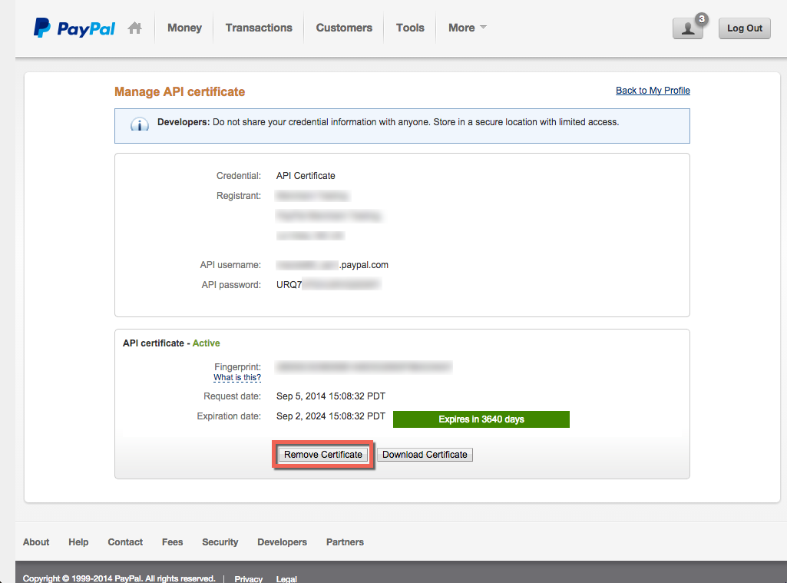The height and width of the screenshot is (583, 787).
Task: Click the Registrant: field label
Action: coord(239,196)
